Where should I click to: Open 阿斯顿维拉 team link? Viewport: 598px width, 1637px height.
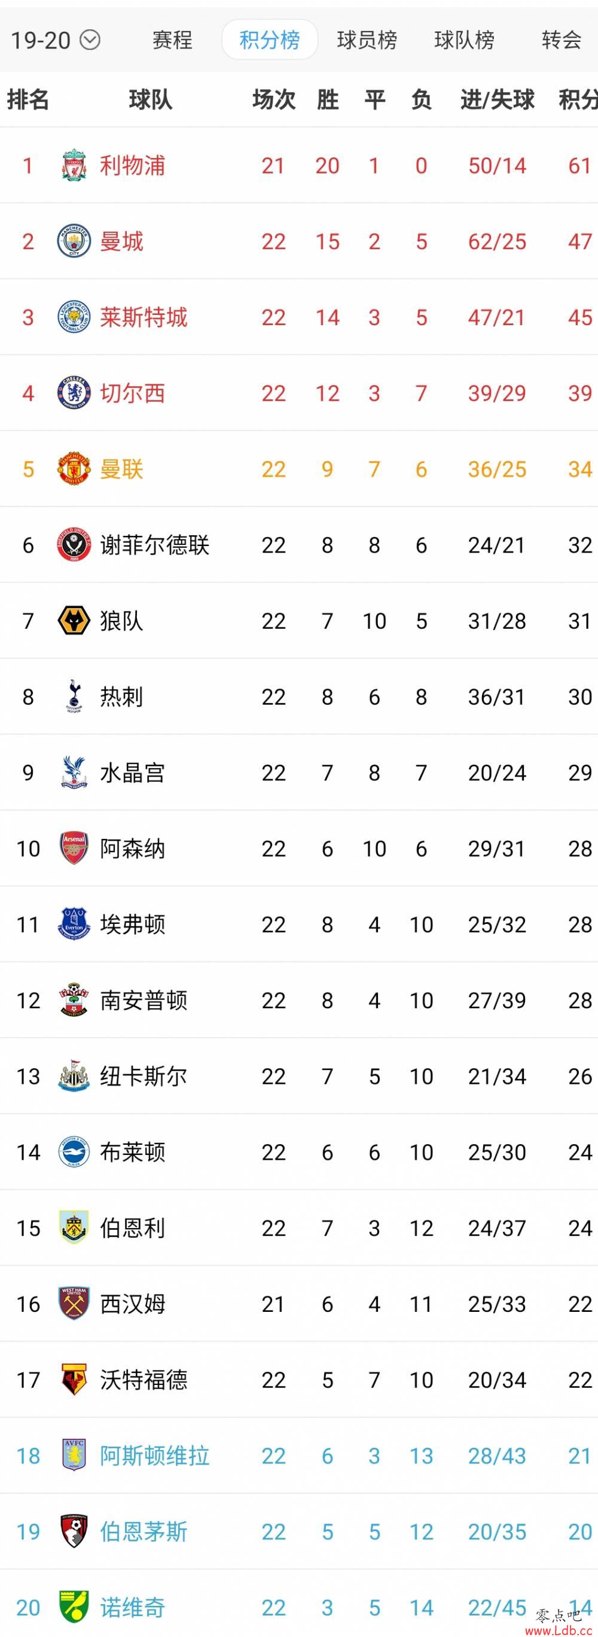[155, 1456]
